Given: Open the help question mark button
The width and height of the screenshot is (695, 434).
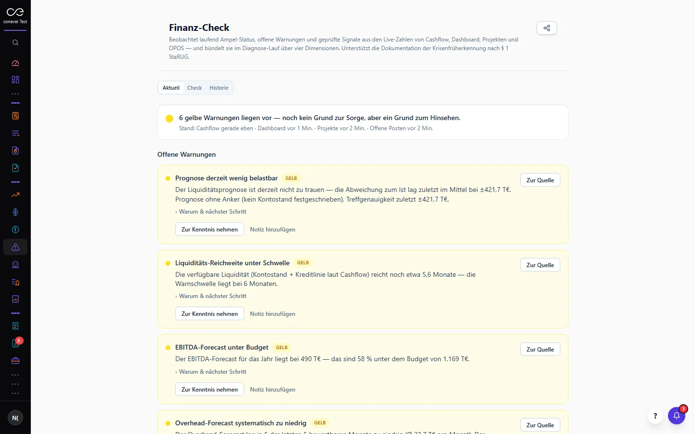Looking at the screenshot, I should [655, 416].
